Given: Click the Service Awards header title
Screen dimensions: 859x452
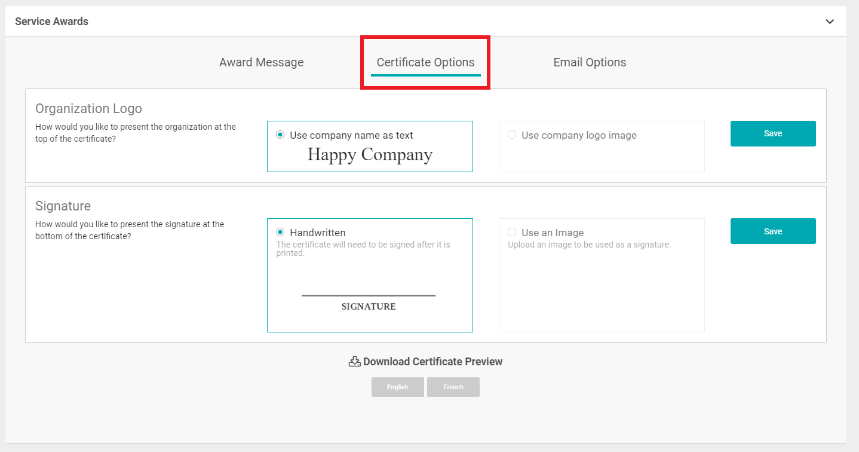Looking at the screenshot, I should click(51, 22).
